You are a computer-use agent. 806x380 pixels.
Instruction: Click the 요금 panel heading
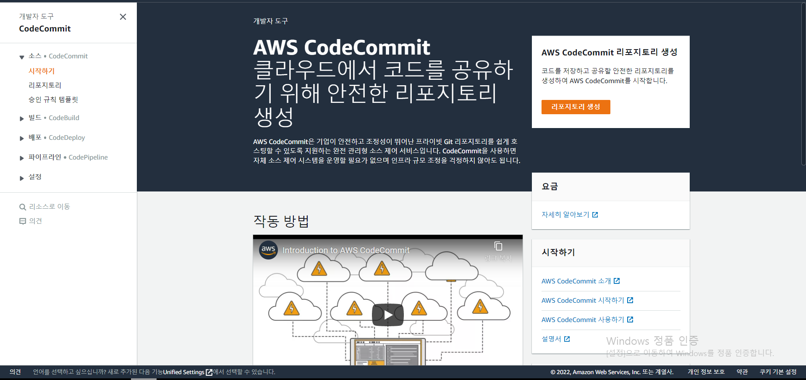coord(550,186)
